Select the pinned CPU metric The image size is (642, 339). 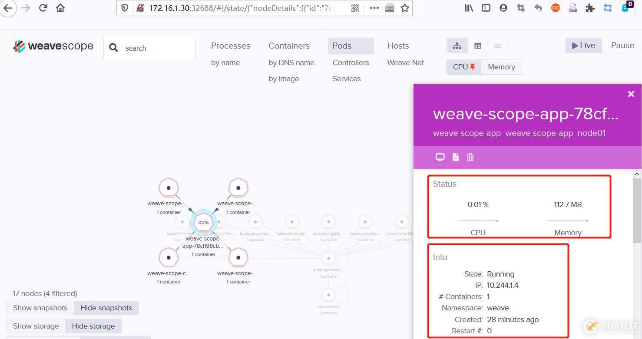point(464,67)
